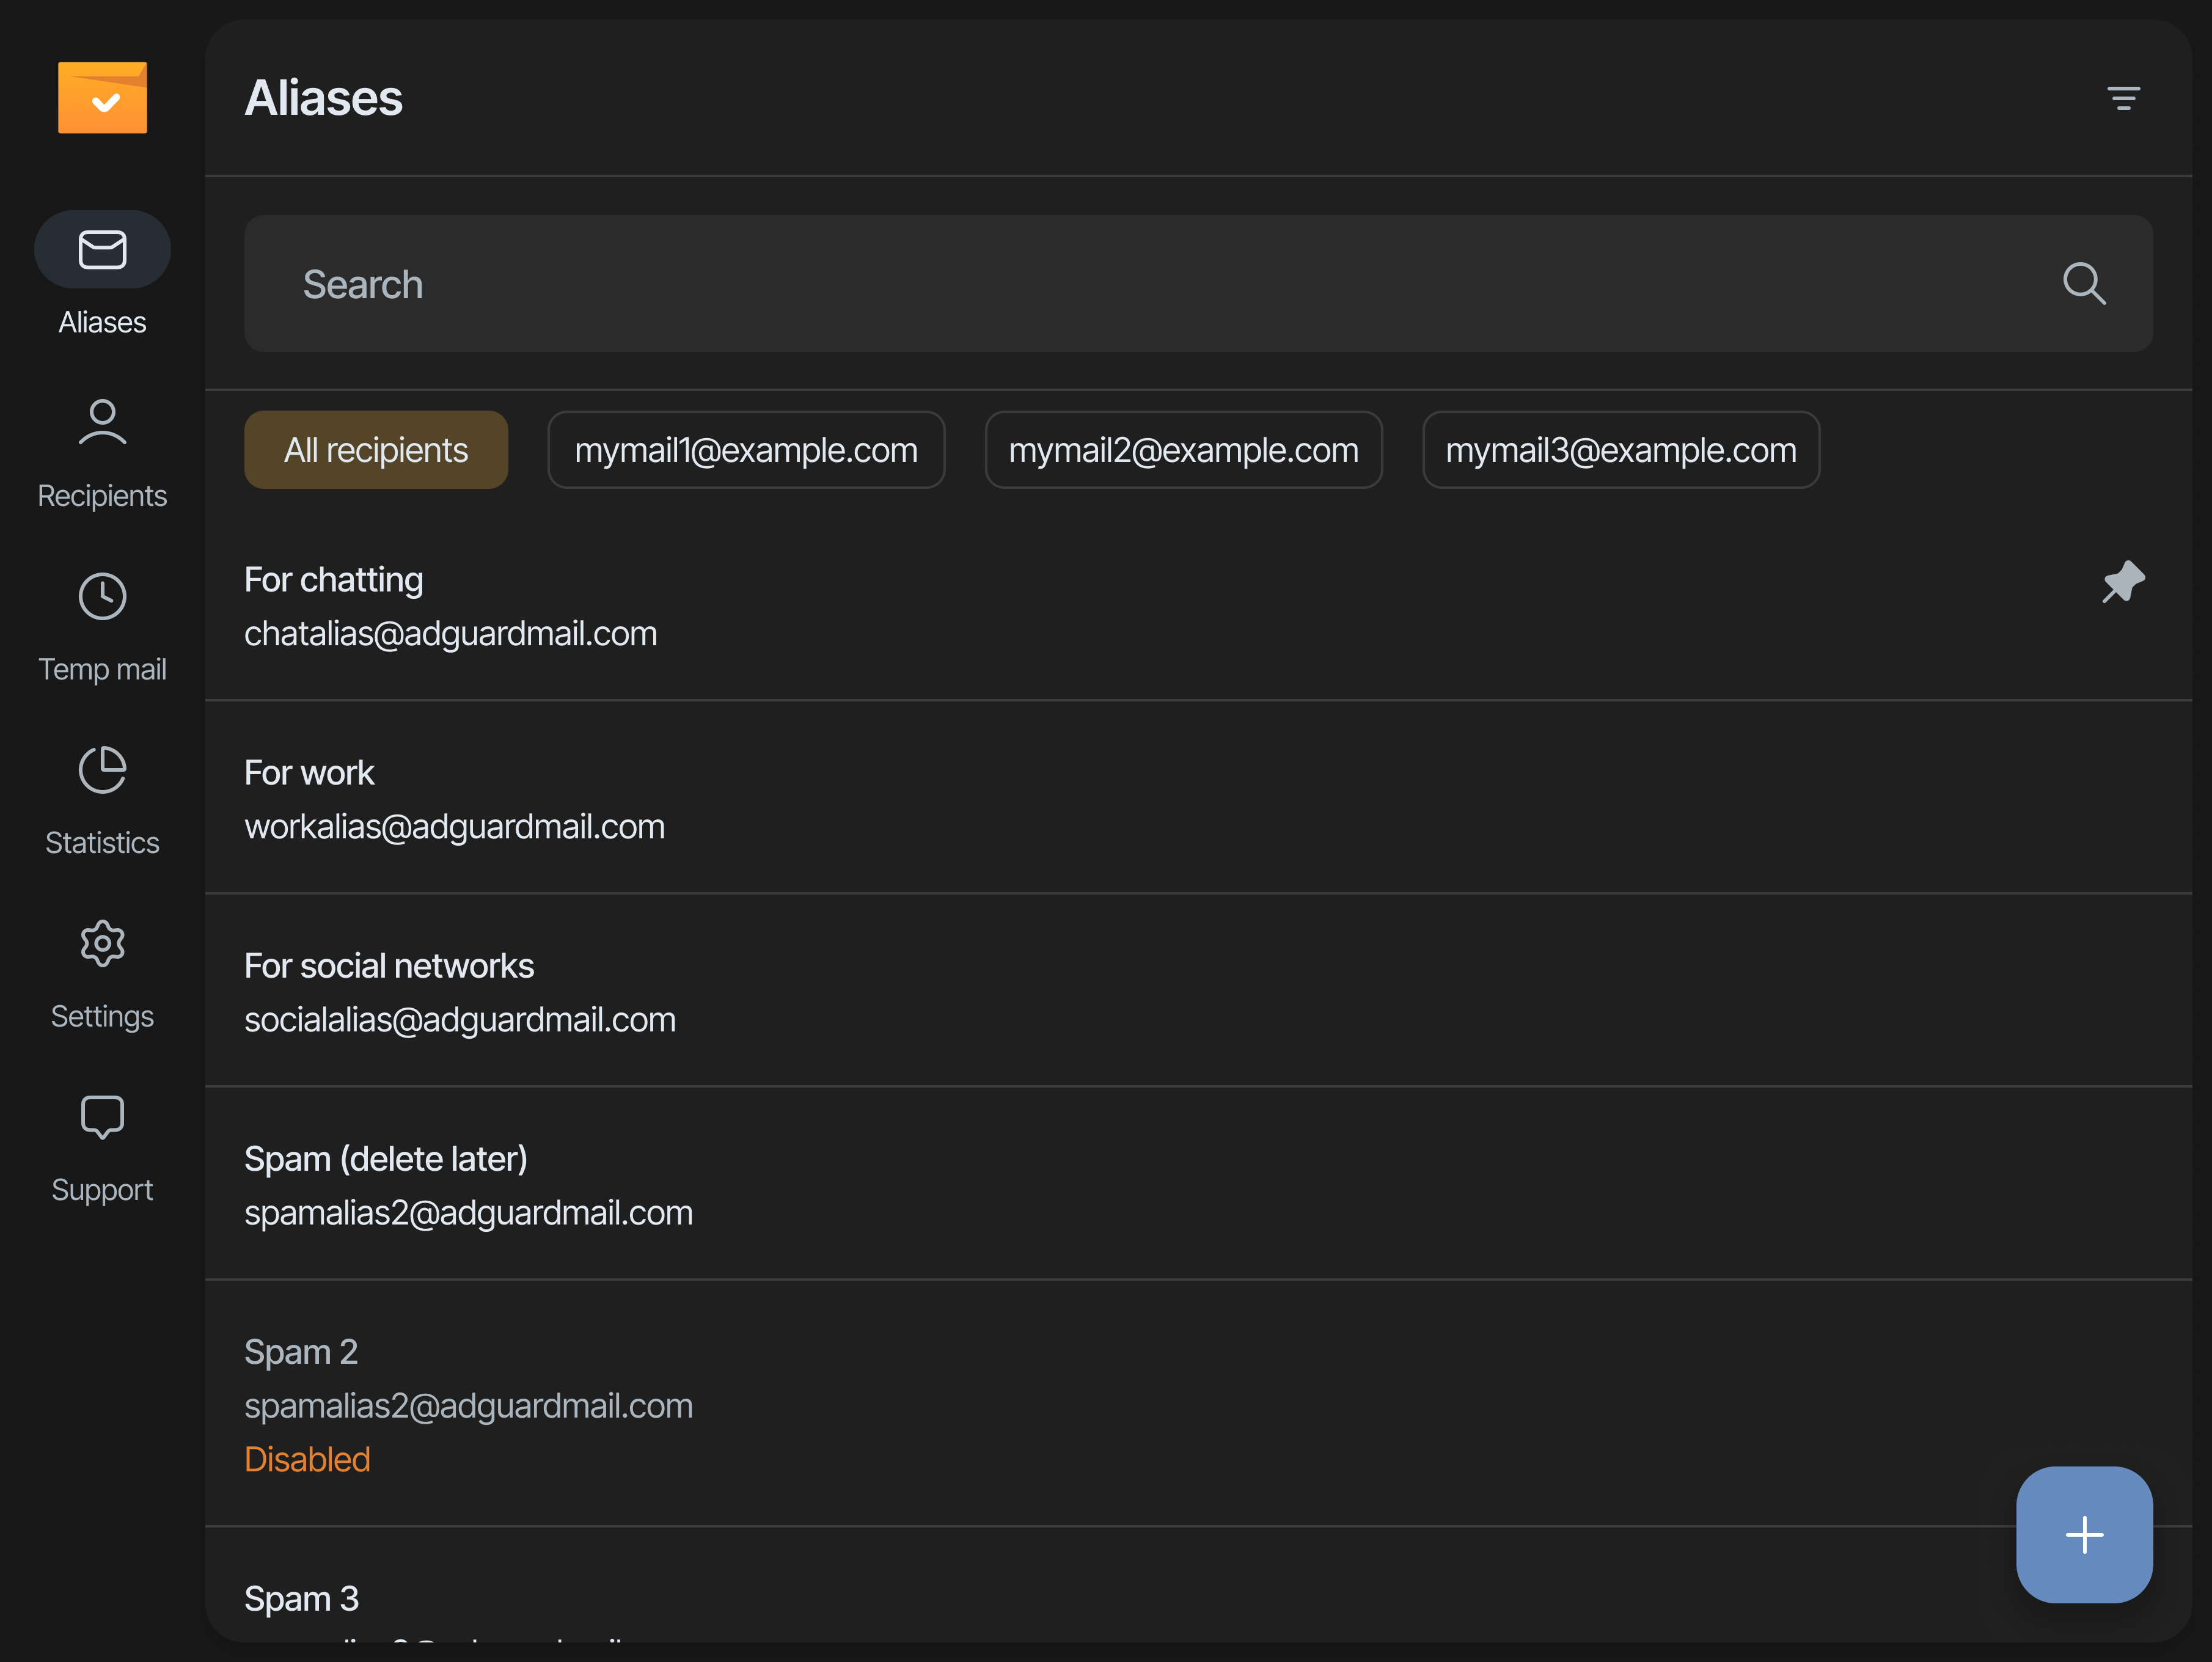2212x1662 pixels.
Task: Unpin the For chatting alias
Action: (2122, 582)
